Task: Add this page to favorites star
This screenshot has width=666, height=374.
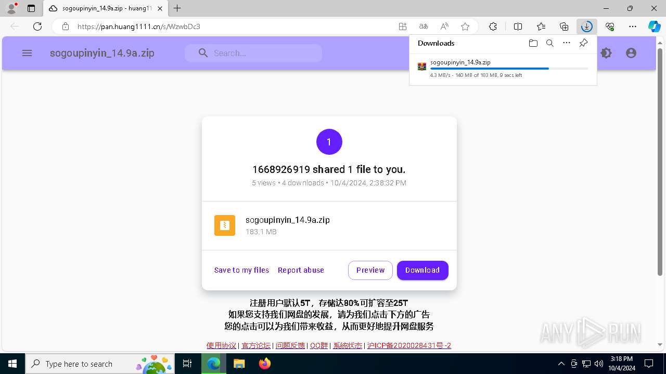Action: coord(465,26)
